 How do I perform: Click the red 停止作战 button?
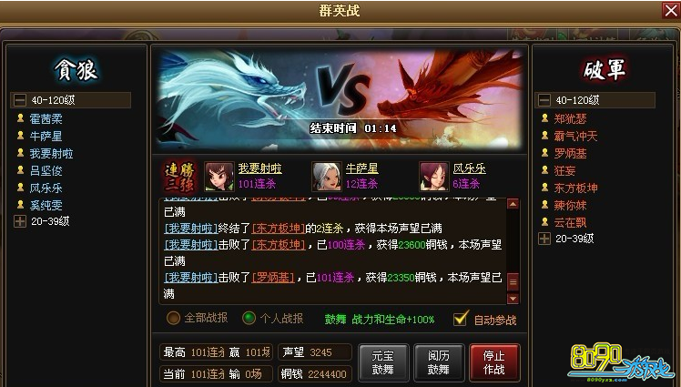pos(494,362)
